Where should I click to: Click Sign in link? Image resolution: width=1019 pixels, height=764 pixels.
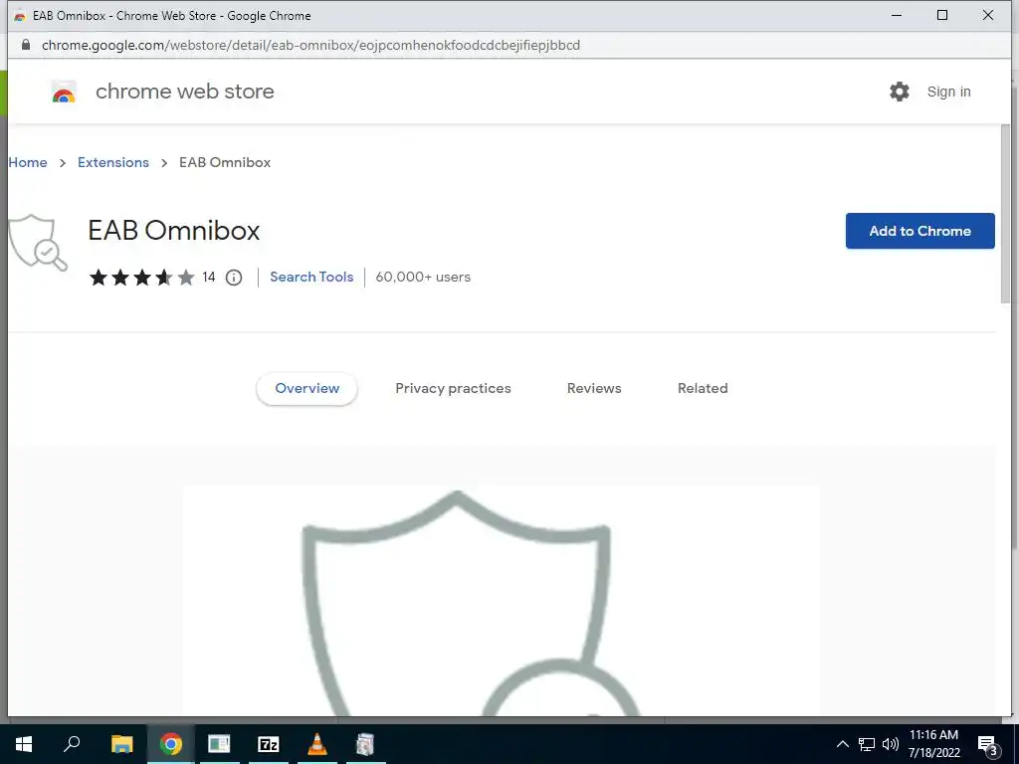(948, 92)
